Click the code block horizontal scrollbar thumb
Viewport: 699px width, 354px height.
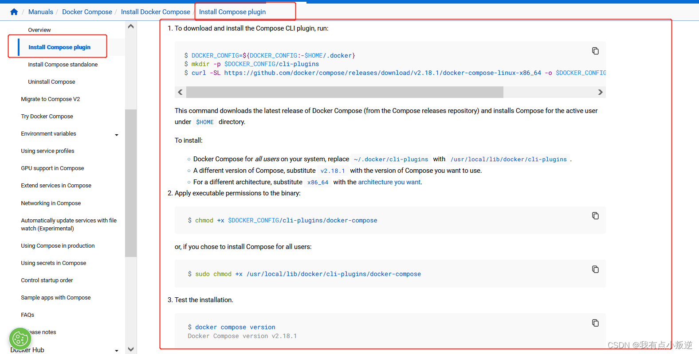tap(345, 92)
